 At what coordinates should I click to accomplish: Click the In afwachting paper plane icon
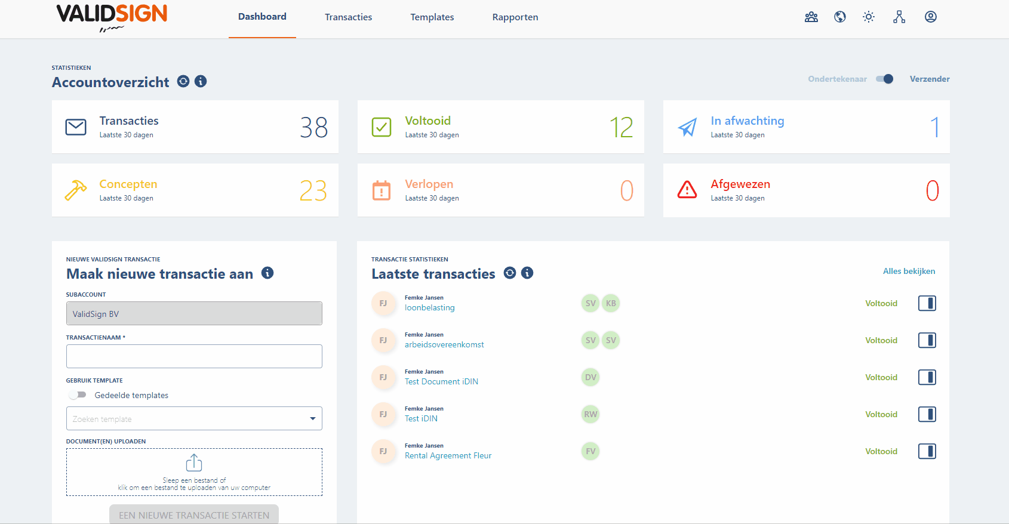point(687,127)
